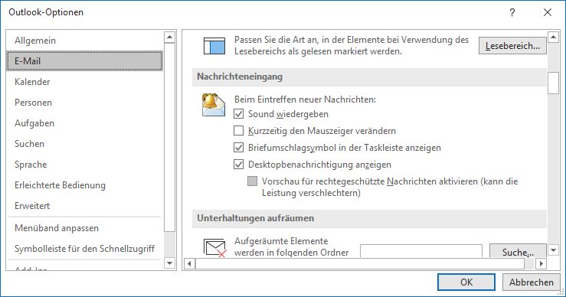This screenshot has width=566, height=297.
Task: Uncheck Sound wiedergeben
Action: point(239,114)
